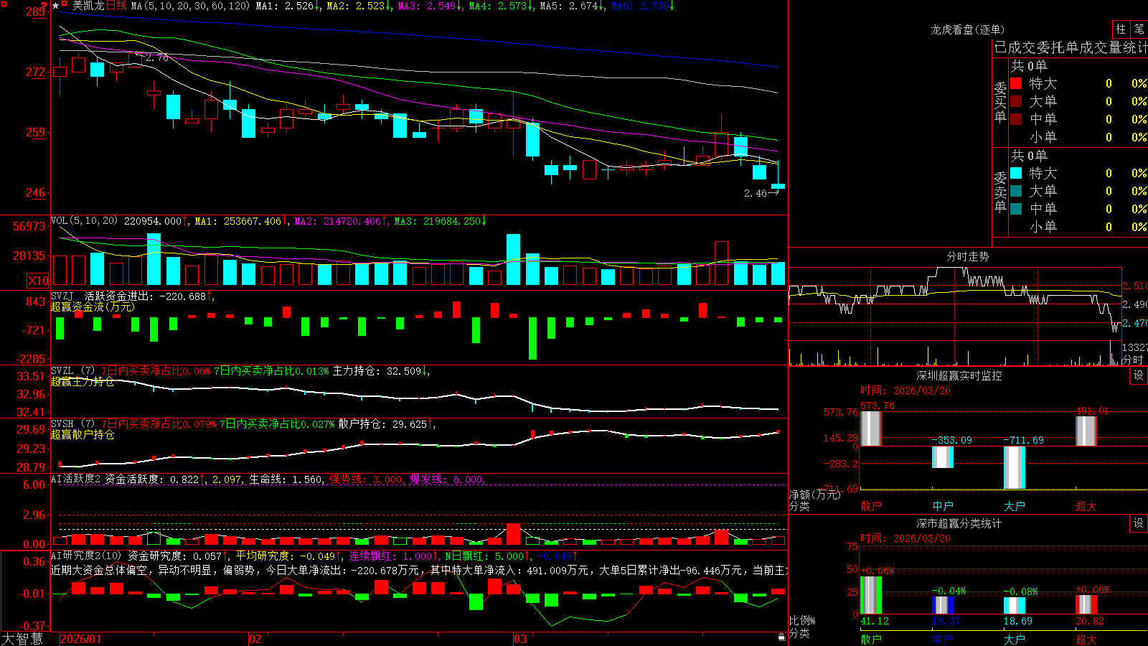Viewport: 1148px width, 646px height.
Task: Click the 时间: 2026/03/20 text in 深圳超赢实时监控
Action: (905, 390)
